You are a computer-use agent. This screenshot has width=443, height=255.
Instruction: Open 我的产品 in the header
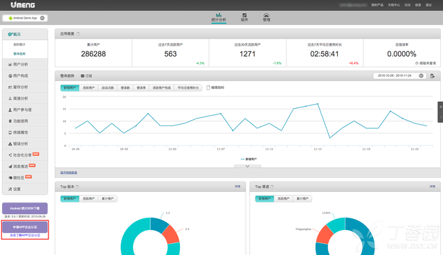point(377,5)
